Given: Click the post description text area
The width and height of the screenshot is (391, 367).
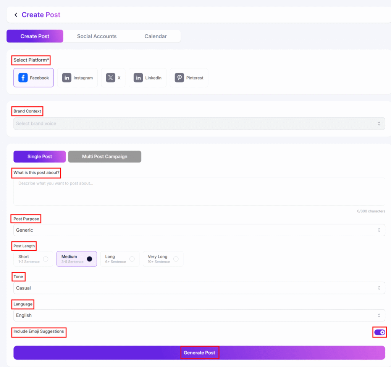Looking at the screenshot, I should (x=199, y=192).
